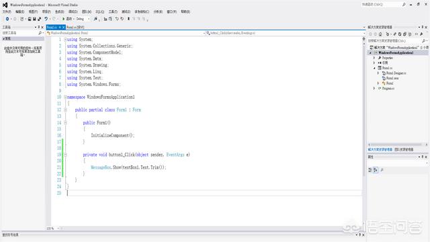Open the 生成(B) menu
This screenshot has height=242, width=430.
[60, 12]
